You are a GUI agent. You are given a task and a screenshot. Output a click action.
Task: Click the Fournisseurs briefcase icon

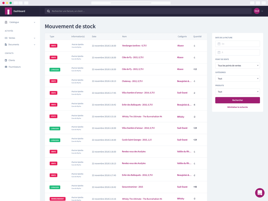6,67
